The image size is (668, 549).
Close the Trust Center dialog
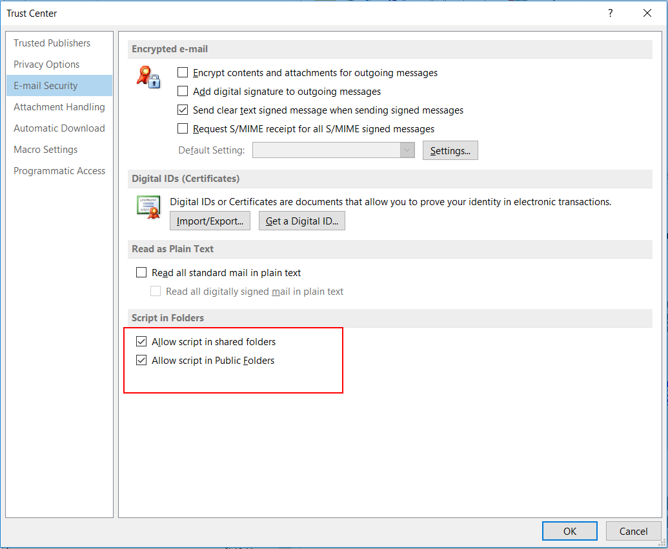coord(647,13)
